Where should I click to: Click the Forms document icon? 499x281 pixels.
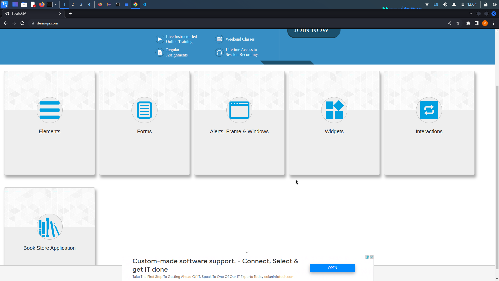tap(144, 110)
